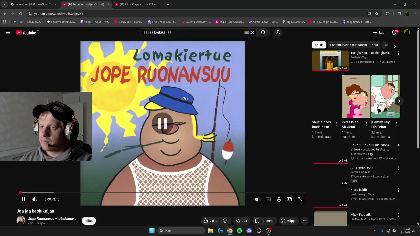Start voice search with the microphone
420x236 pixels.
point(278,32)
